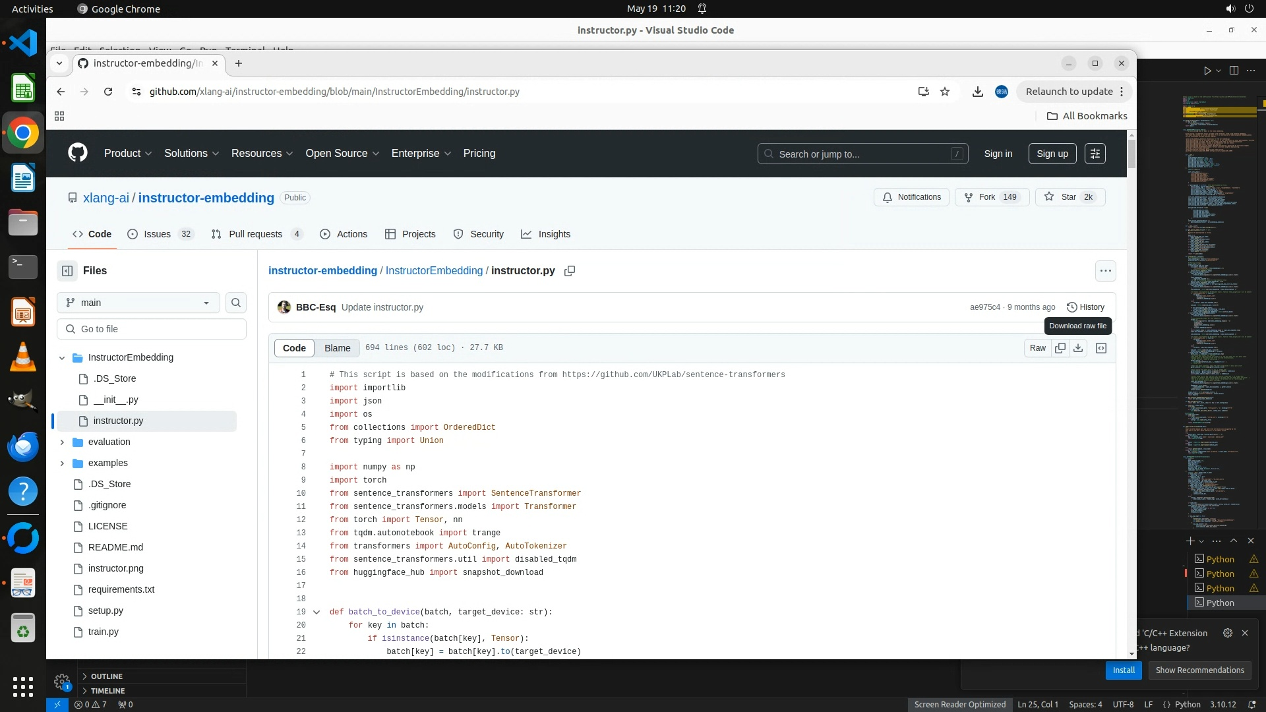Open the symbols panel icon
Image resolution: width=1266 pixels, height=712 pixels.
point(1101,348)
